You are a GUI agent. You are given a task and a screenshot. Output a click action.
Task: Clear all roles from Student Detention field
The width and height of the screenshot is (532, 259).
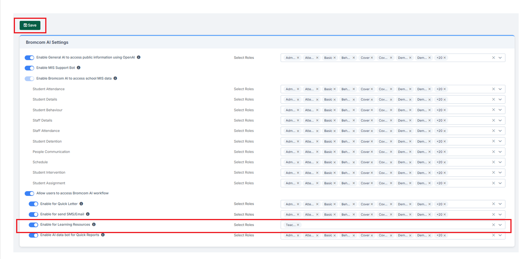coord(493,141)
